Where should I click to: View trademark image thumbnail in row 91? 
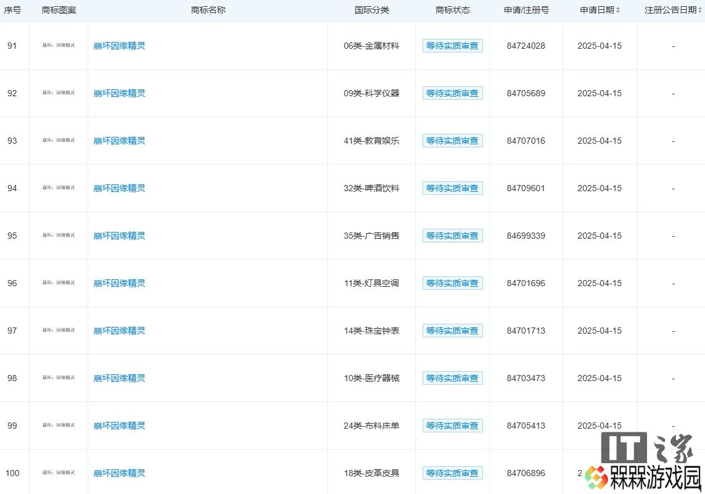pyautogui.click(x=59, y=46)
